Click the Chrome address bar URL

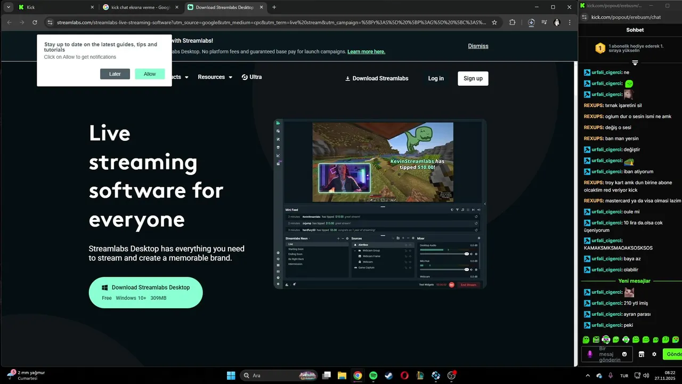pyautogui.click(x=272, y=22)
